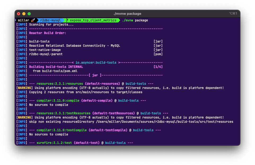
Task: Click 'test-native-image' module line
Action: [x=45, y=50]
